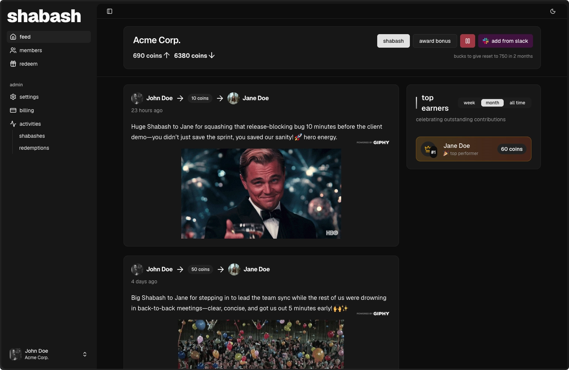Click the shabash logo
Viewport: 569px width, 370px height.
pos(44,16)
